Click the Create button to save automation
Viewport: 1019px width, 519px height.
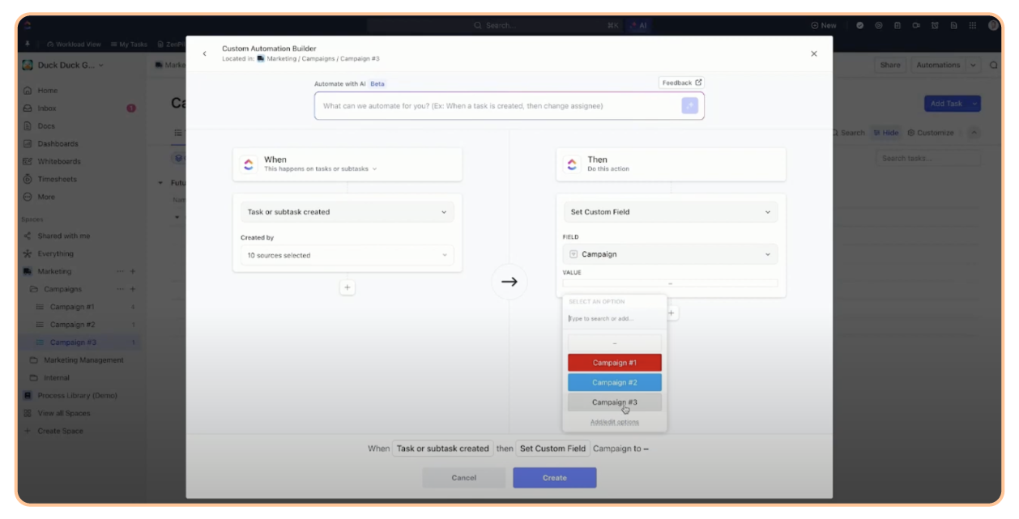tap(554, 478)
